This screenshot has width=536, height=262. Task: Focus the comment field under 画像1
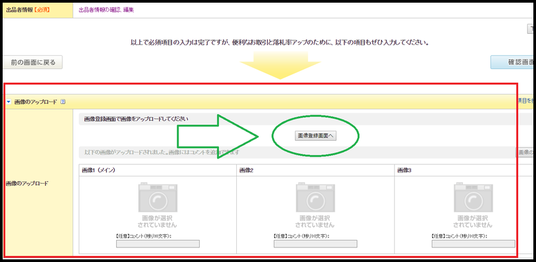pos(158,244)
